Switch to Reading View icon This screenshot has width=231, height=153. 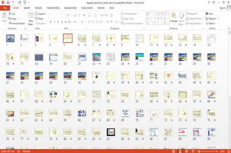coord(186,151)
